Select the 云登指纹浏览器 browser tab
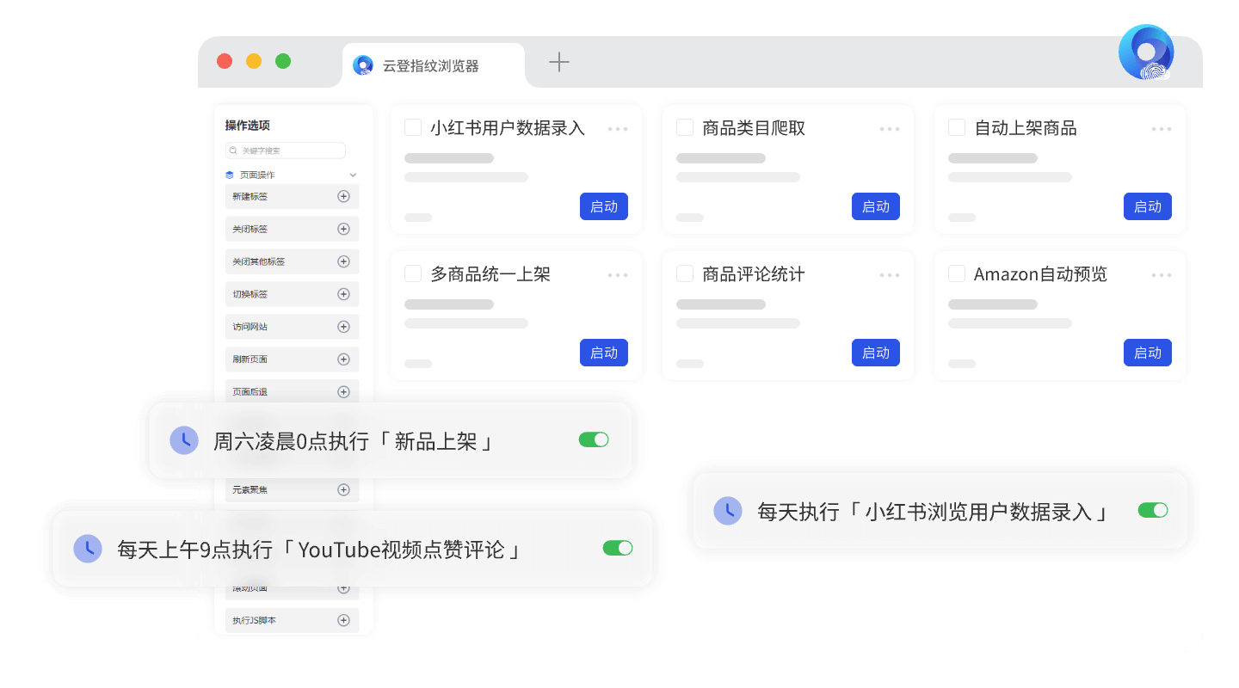This screenshot has width=1239, height=688. pos(434,64)
